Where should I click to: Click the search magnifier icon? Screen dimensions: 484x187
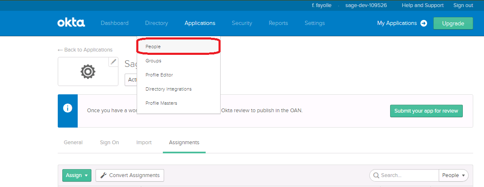(x=376, y=175)
